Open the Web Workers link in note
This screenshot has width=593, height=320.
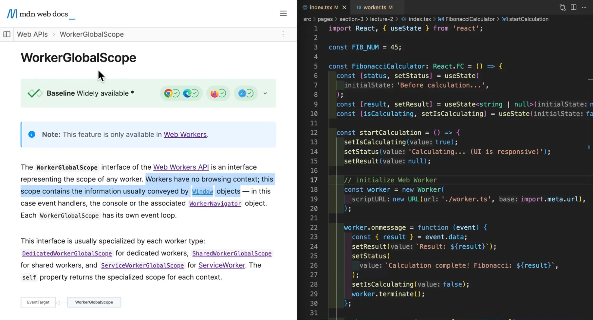[x=185, y=134]
